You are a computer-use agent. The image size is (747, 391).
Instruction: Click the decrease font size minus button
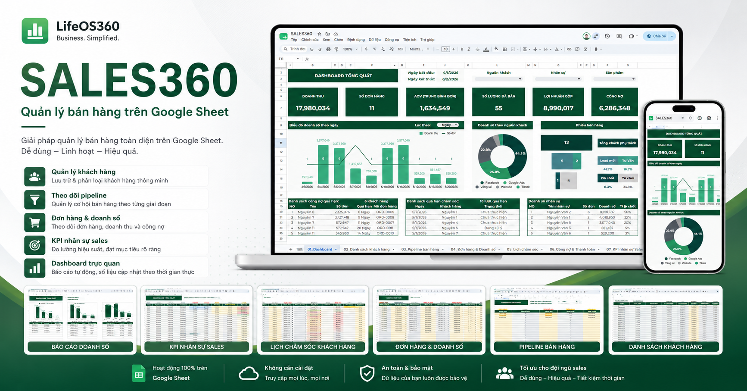438,49
